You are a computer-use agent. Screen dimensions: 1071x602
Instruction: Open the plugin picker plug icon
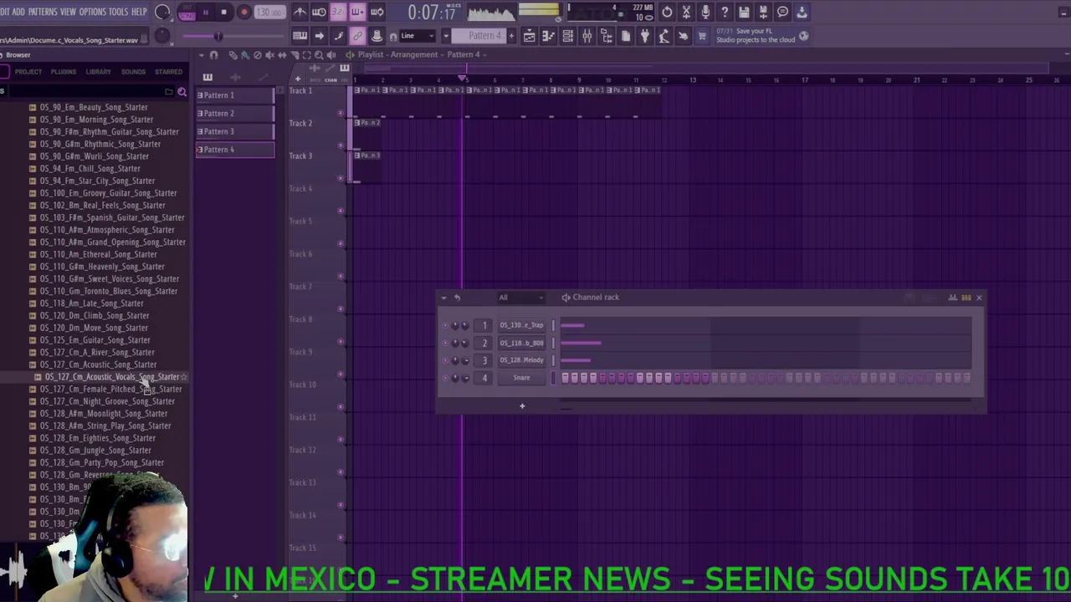(x=644, y=36)
